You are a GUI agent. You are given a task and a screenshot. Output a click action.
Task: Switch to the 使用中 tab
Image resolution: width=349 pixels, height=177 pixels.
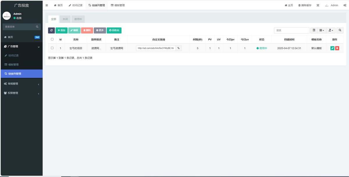click(79, 19)
